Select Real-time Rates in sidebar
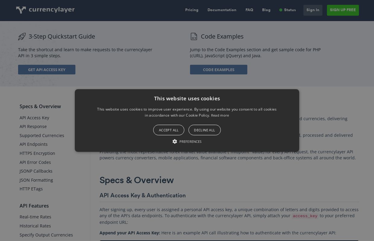Screen dimensions: 374x241 (x=35, y=217)
